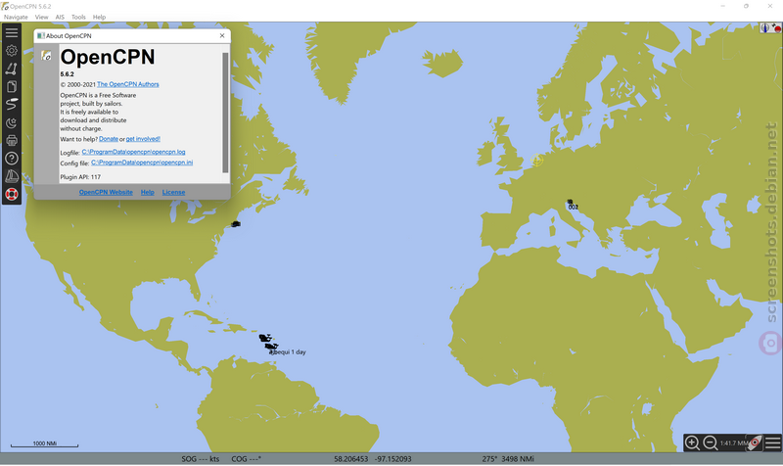This screenshot has width=783, height=466.
Task: Click the Plugin API: 117 text
Action: [x=80, y=177]
